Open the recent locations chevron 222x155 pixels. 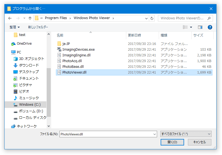[x=24, y=18]
